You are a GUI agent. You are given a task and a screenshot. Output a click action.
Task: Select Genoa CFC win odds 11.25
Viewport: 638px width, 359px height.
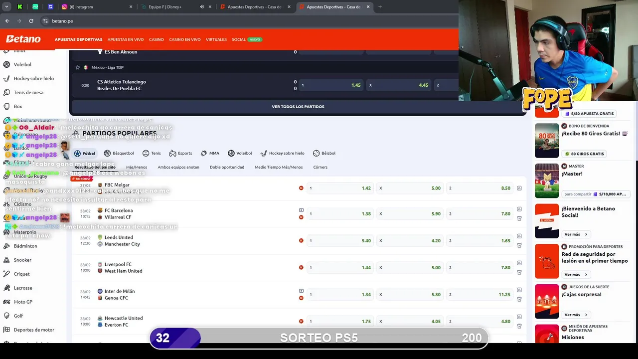[x=479, y=294]
